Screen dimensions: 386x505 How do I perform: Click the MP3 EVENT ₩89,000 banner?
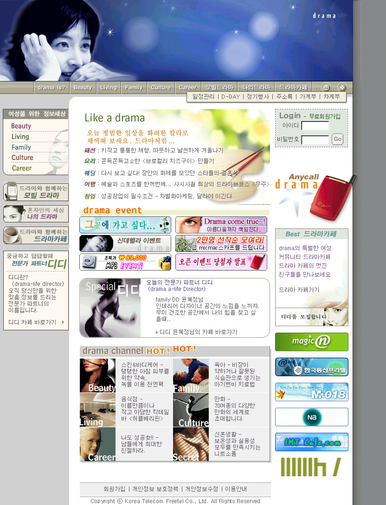pyautogui.click(x=125, y=262)
